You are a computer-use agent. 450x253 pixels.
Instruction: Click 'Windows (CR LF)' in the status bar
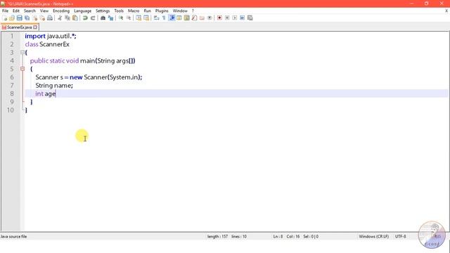click(x=373, y=236)
